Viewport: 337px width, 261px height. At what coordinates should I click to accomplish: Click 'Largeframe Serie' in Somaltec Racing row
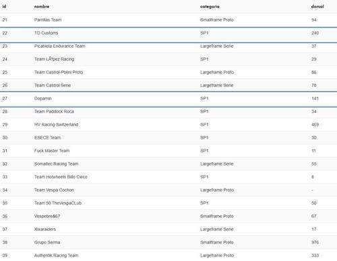pyautogui.click(x=217, y=163)
